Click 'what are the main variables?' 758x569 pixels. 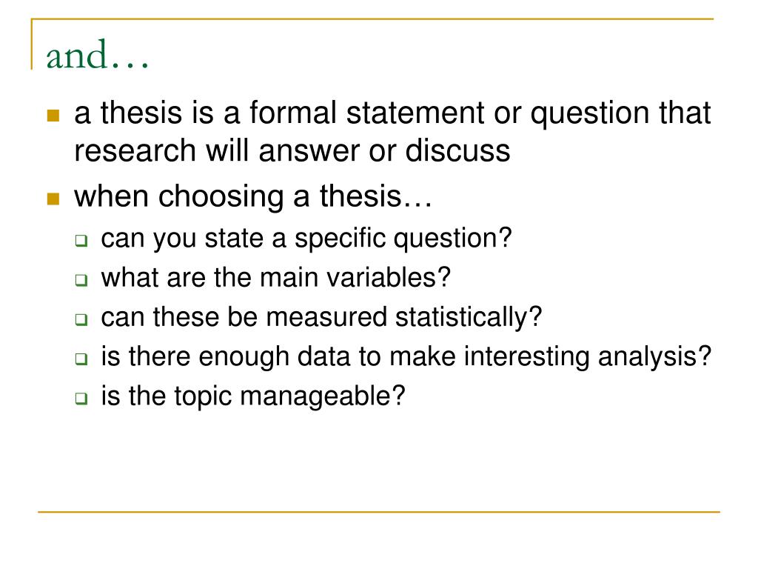(x=275, y=278)
